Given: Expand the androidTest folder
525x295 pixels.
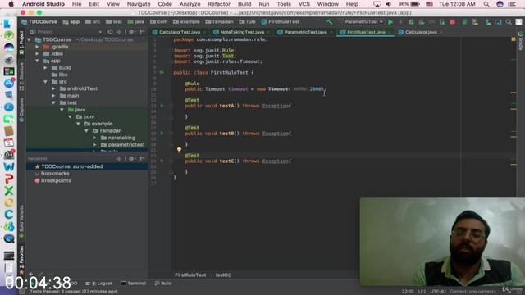Looking at the screenshot, I should click(x=53, y=88).
